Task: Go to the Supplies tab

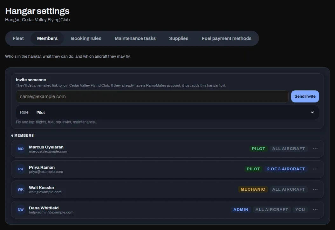Action: [179, 38]
